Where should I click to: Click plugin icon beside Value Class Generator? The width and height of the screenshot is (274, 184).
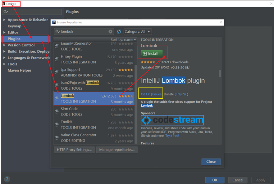tap(56, 138)
